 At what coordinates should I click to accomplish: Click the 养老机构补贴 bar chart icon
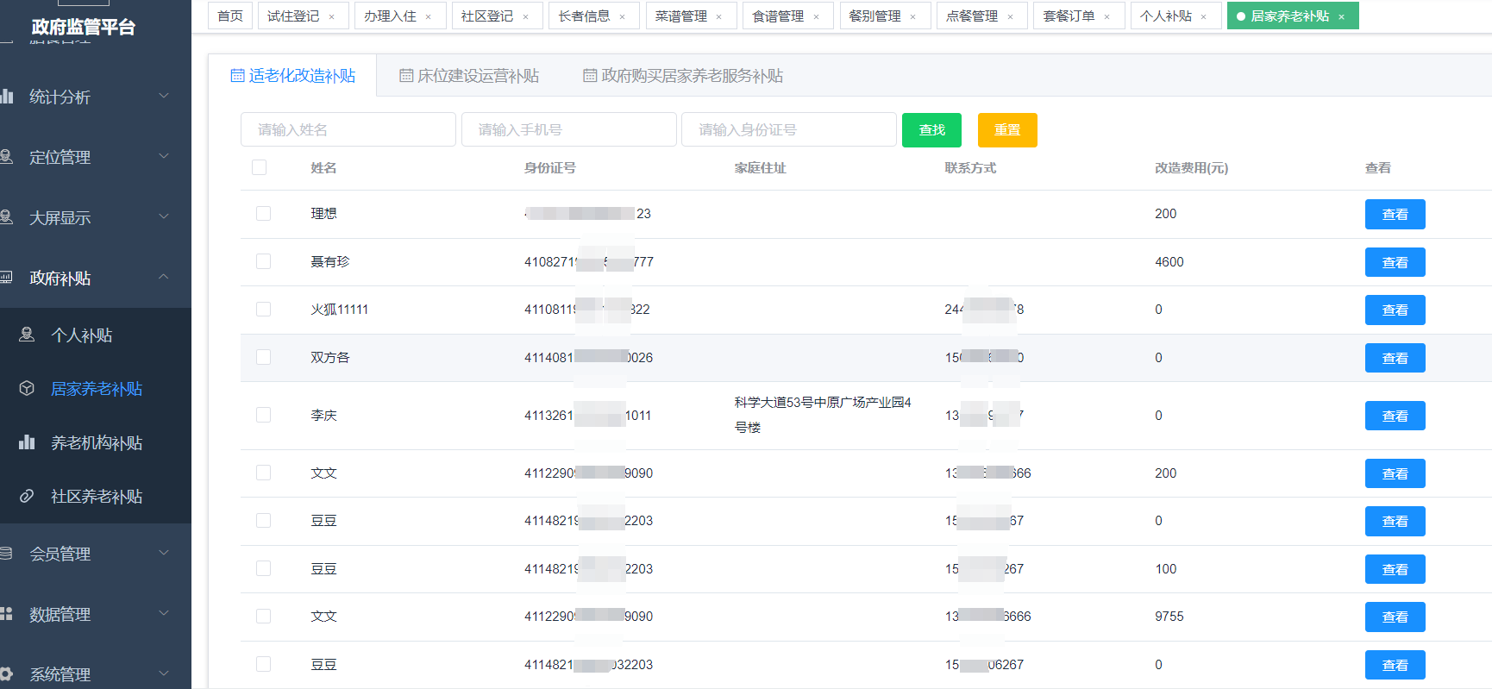point(28,442)
